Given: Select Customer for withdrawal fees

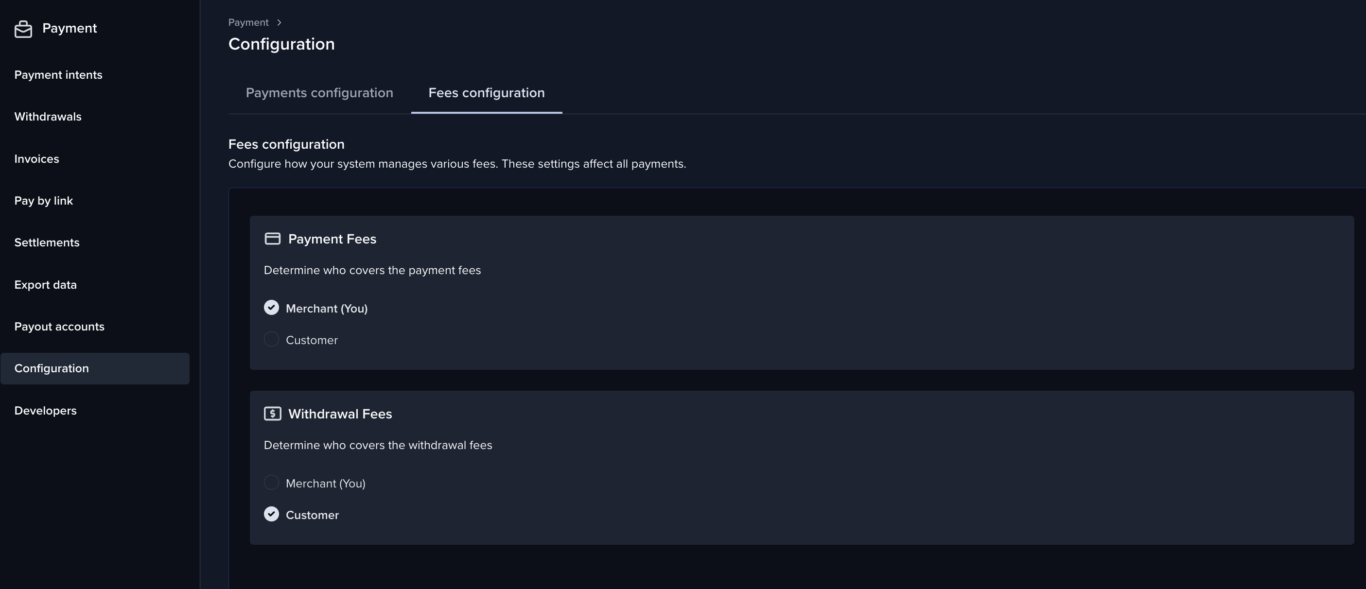Looking at the screenshot, I should [x=272, y=514].
